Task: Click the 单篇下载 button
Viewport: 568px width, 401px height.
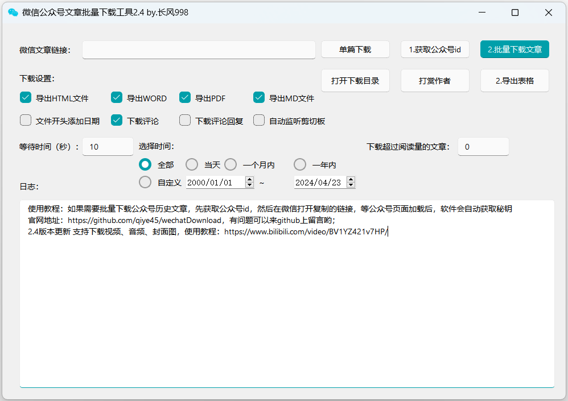Action: [x=355, y=49]
